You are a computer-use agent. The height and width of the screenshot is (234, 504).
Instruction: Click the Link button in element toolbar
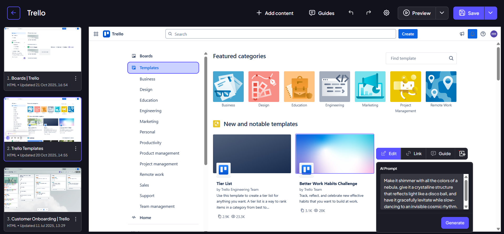(414, 154)
